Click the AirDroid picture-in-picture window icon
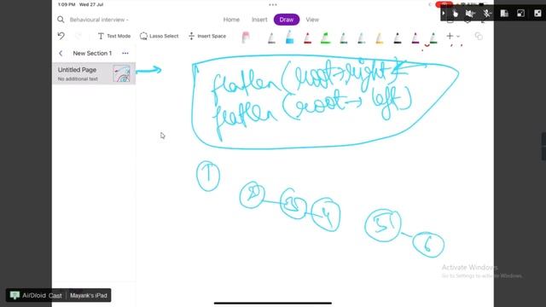Image resolution: width=546 pixels, height=307 pixels. point(520,14)
